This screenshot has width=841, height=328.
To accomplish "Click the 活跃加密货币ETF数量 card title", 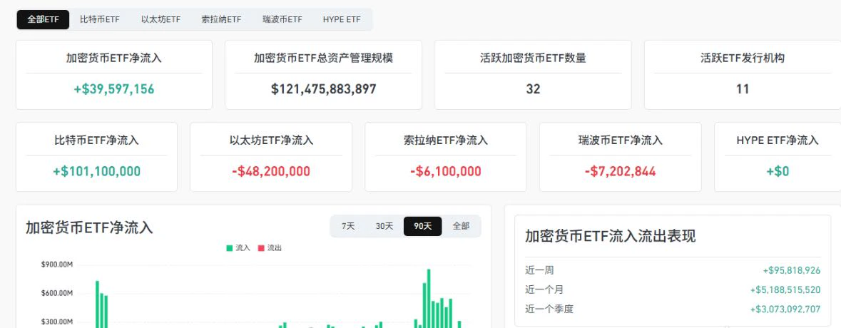I will click(x=533, y=58).
